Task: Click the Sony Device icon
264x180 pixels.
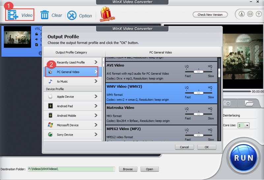Action: click(50, 135)
